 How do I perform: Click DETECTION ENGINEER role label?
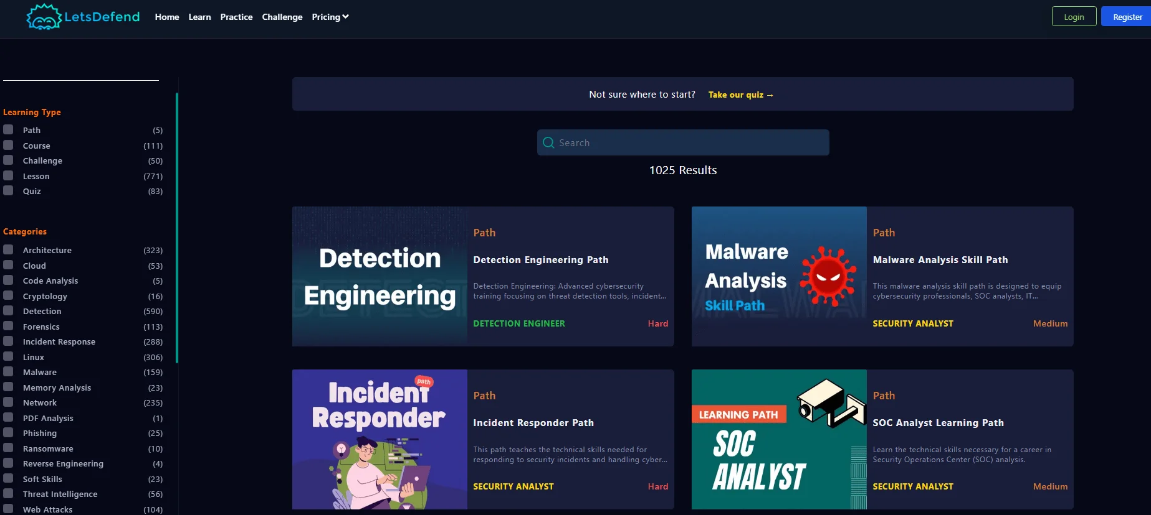coord(519,323)
